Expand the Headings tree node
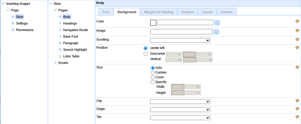The width and height of the screenshot is (301, 124). click(x=61, y=23)
